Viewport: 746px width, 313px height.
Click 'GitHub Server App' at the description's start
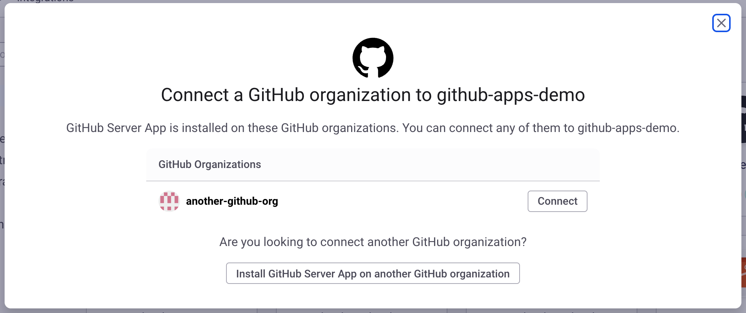click(116, 128)
